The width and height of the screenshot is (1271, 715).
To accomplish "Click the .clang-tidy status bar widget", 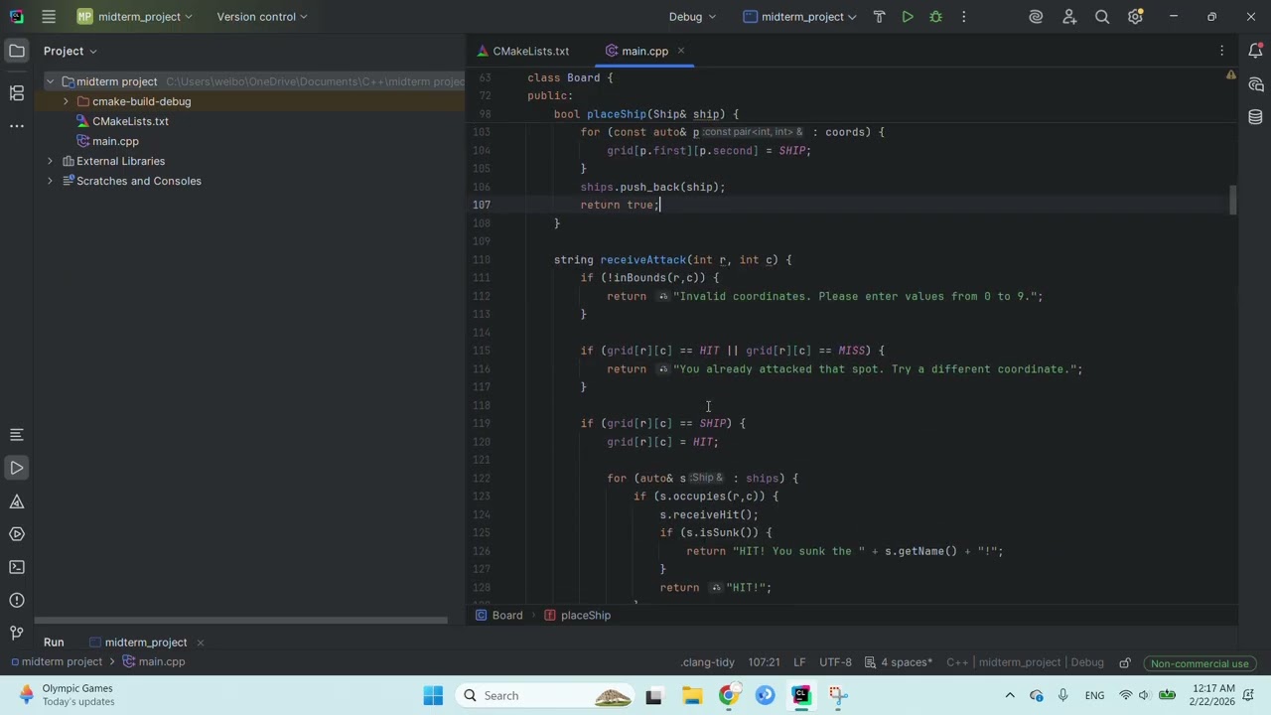I will coord(708,662).
